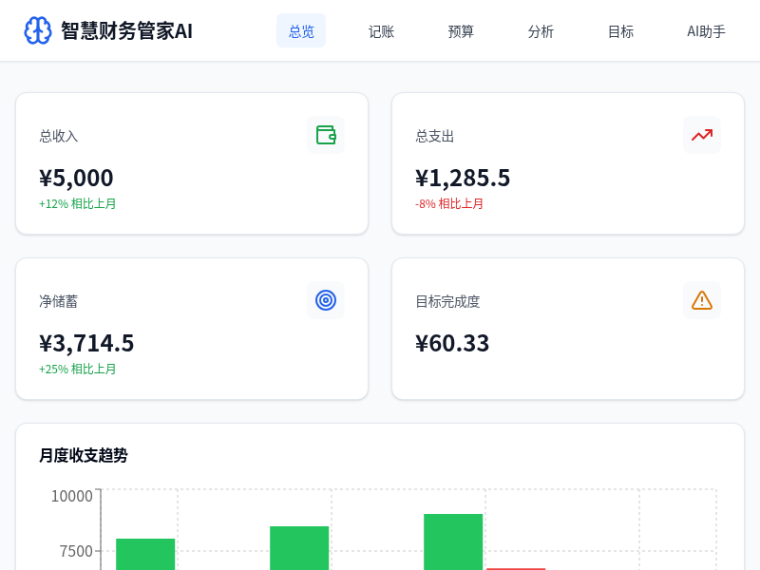Select the 目标 tab

click(x=621, y=31)
